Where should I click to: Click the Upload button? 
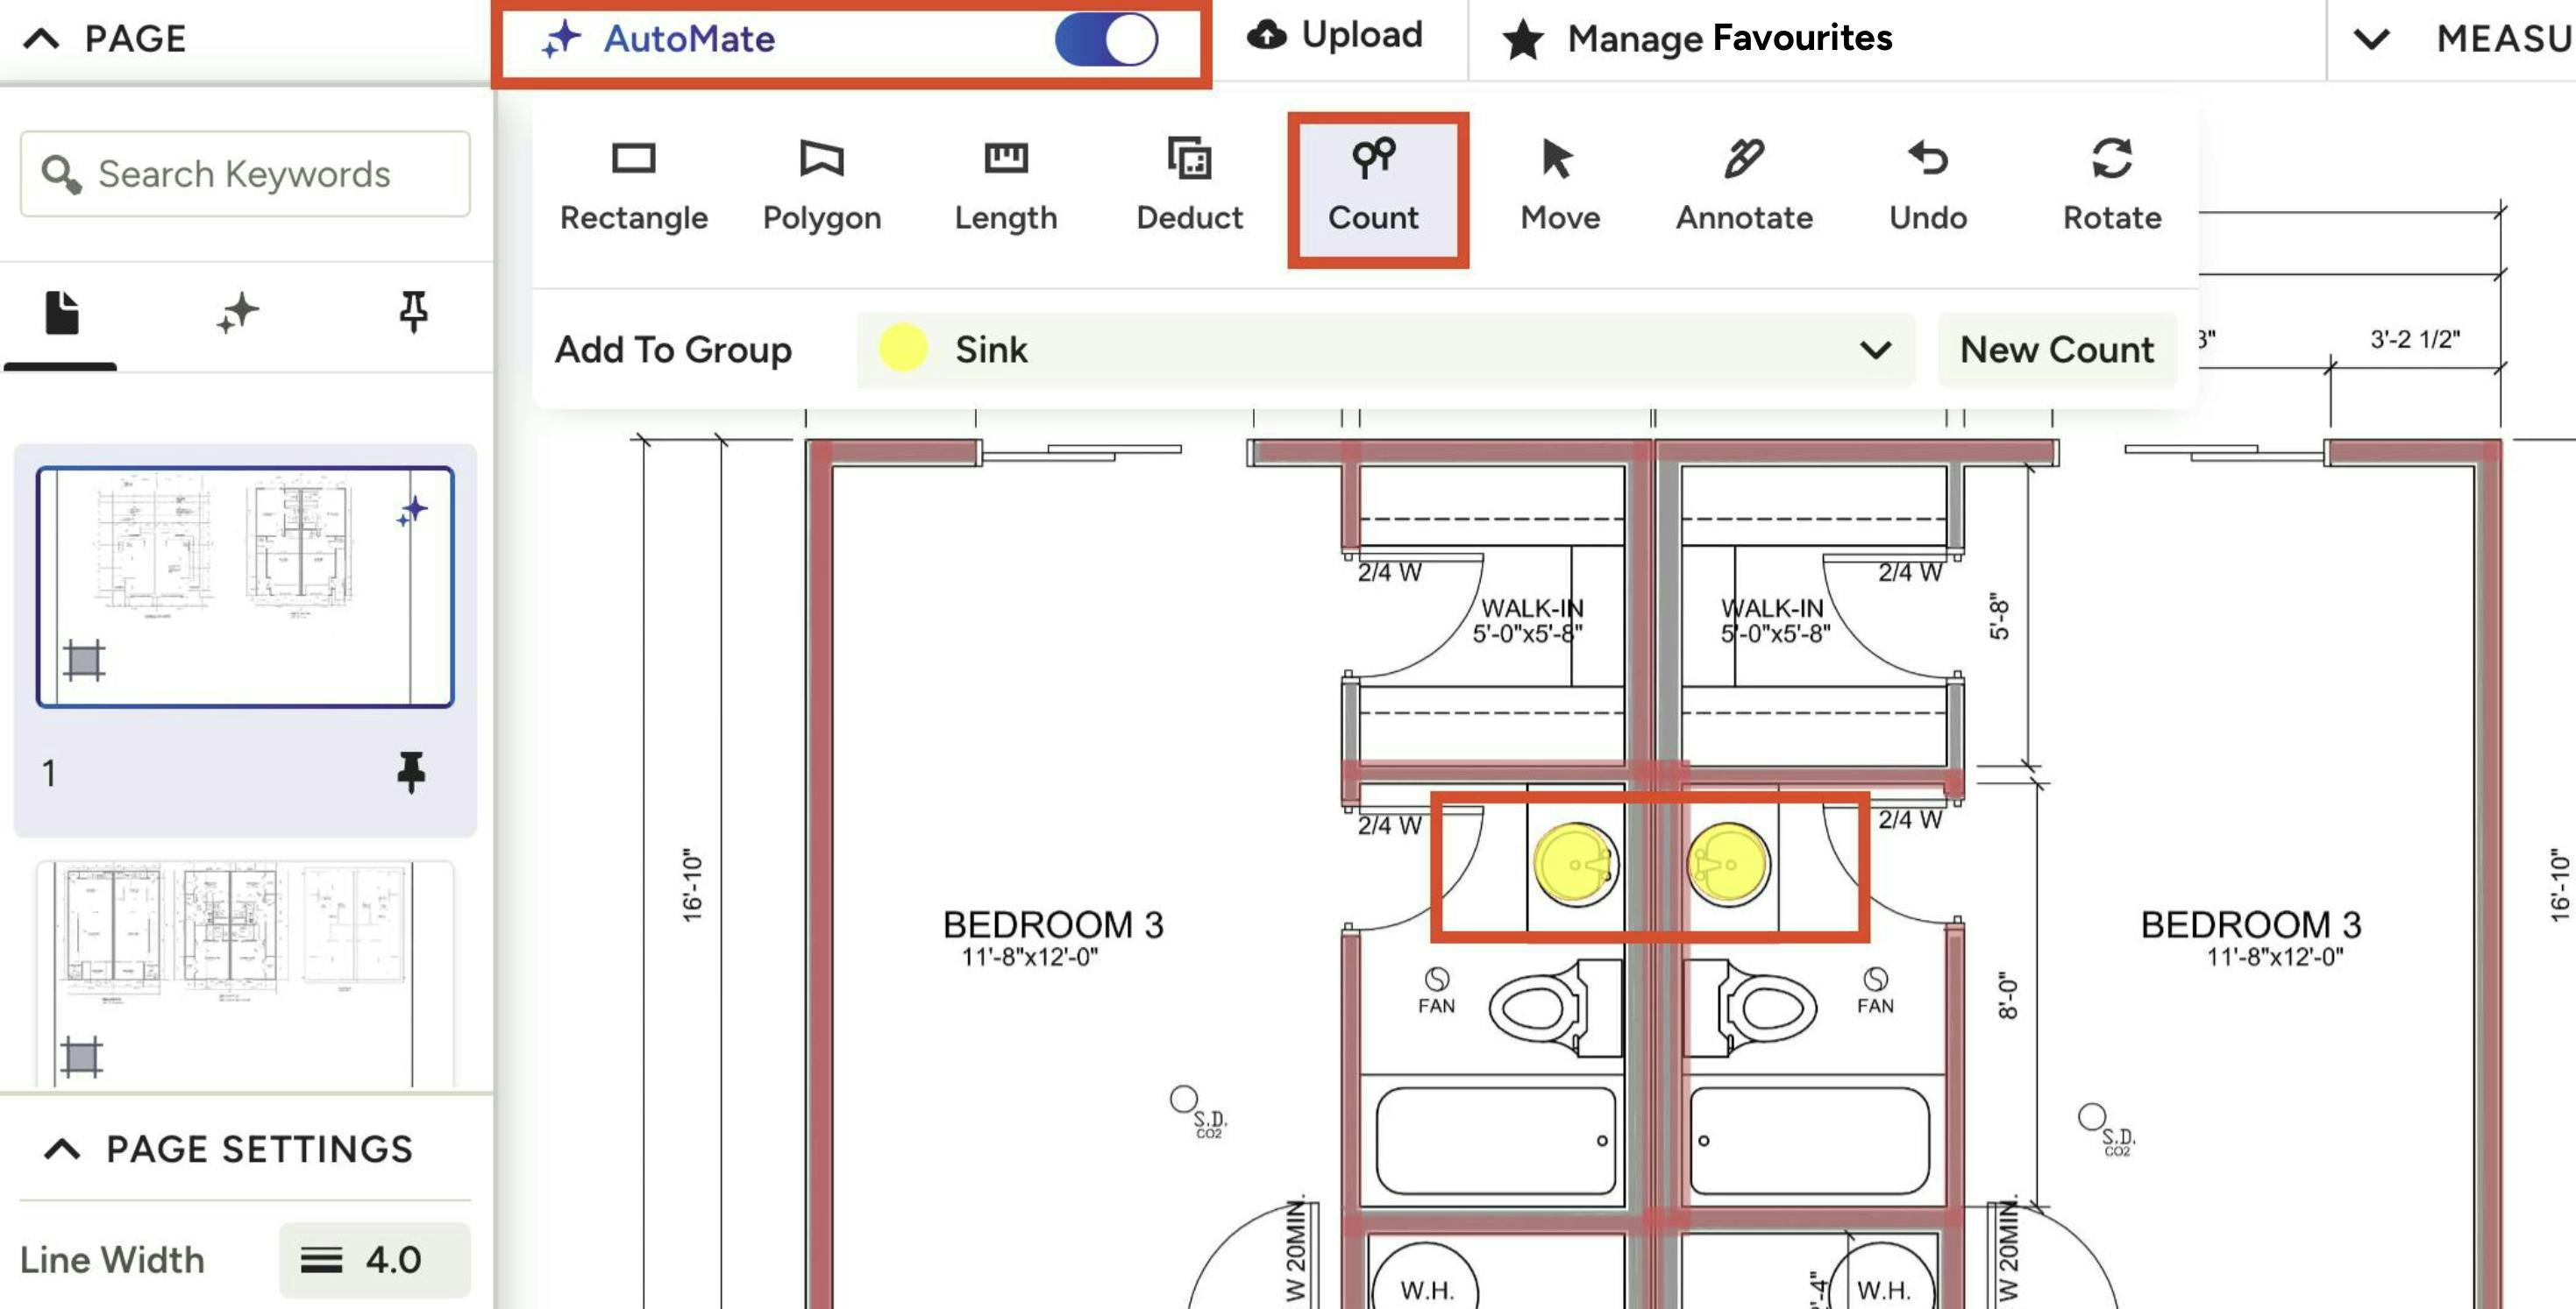pos(1334,36)
